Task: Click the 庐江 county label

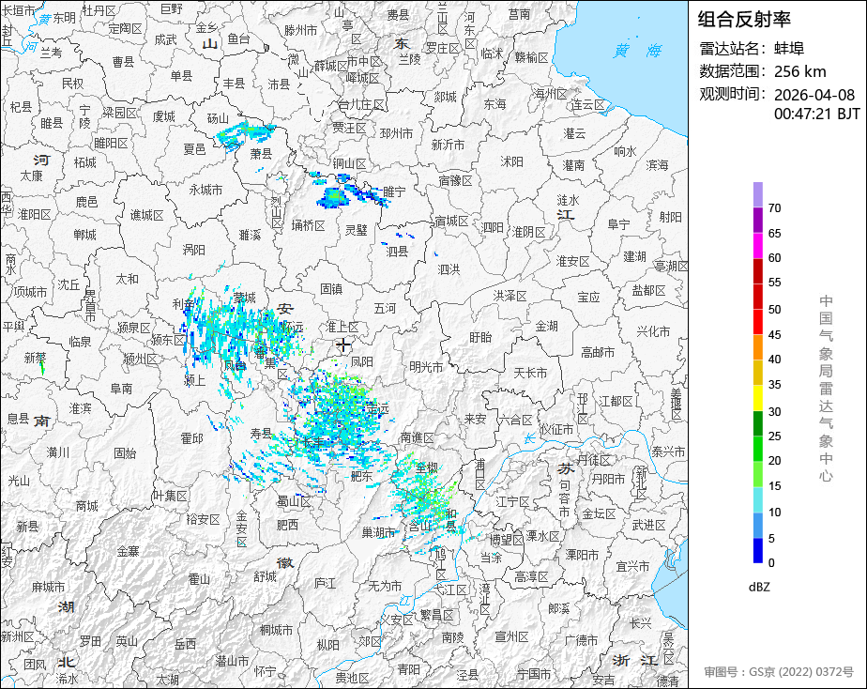Action: point(325,583)
